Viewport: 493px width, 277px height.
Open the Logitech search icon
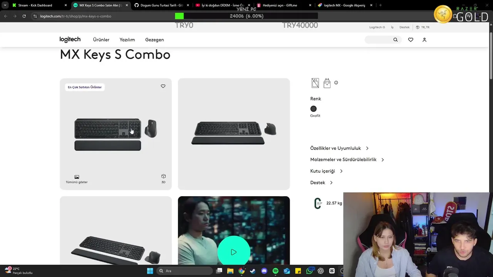[x=395, y=40]
